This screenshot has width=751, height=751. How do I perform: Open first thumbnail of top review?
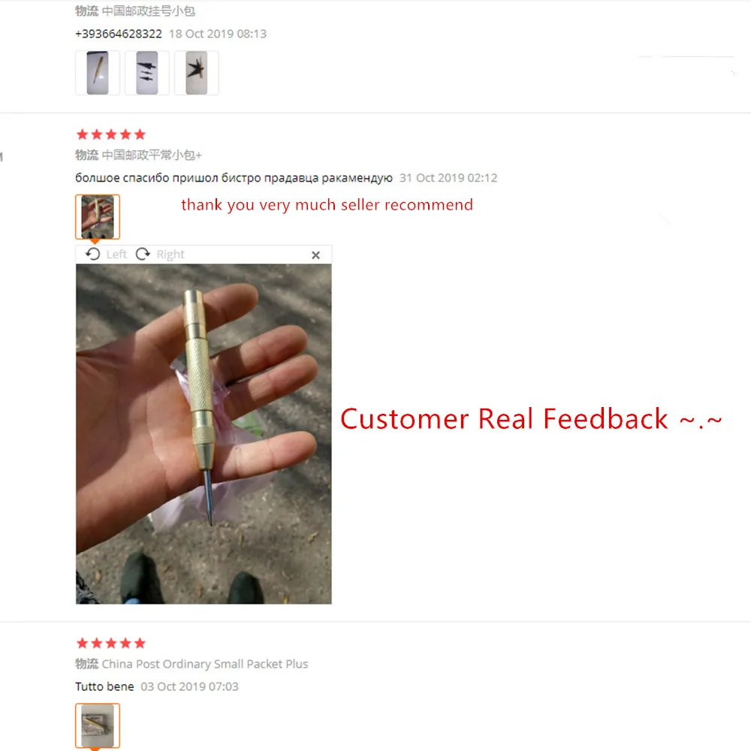(x=97, y=73)
